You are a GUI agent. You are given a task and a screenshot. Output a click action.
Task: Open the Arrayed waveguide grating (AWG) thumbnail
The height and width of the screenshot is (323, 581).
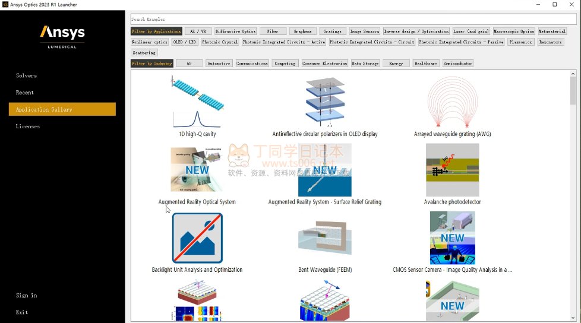click(453, 102)
